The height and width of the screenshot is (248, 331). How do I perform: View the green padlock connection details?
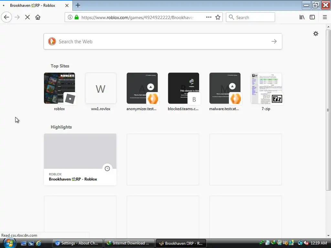click(77, 17)
